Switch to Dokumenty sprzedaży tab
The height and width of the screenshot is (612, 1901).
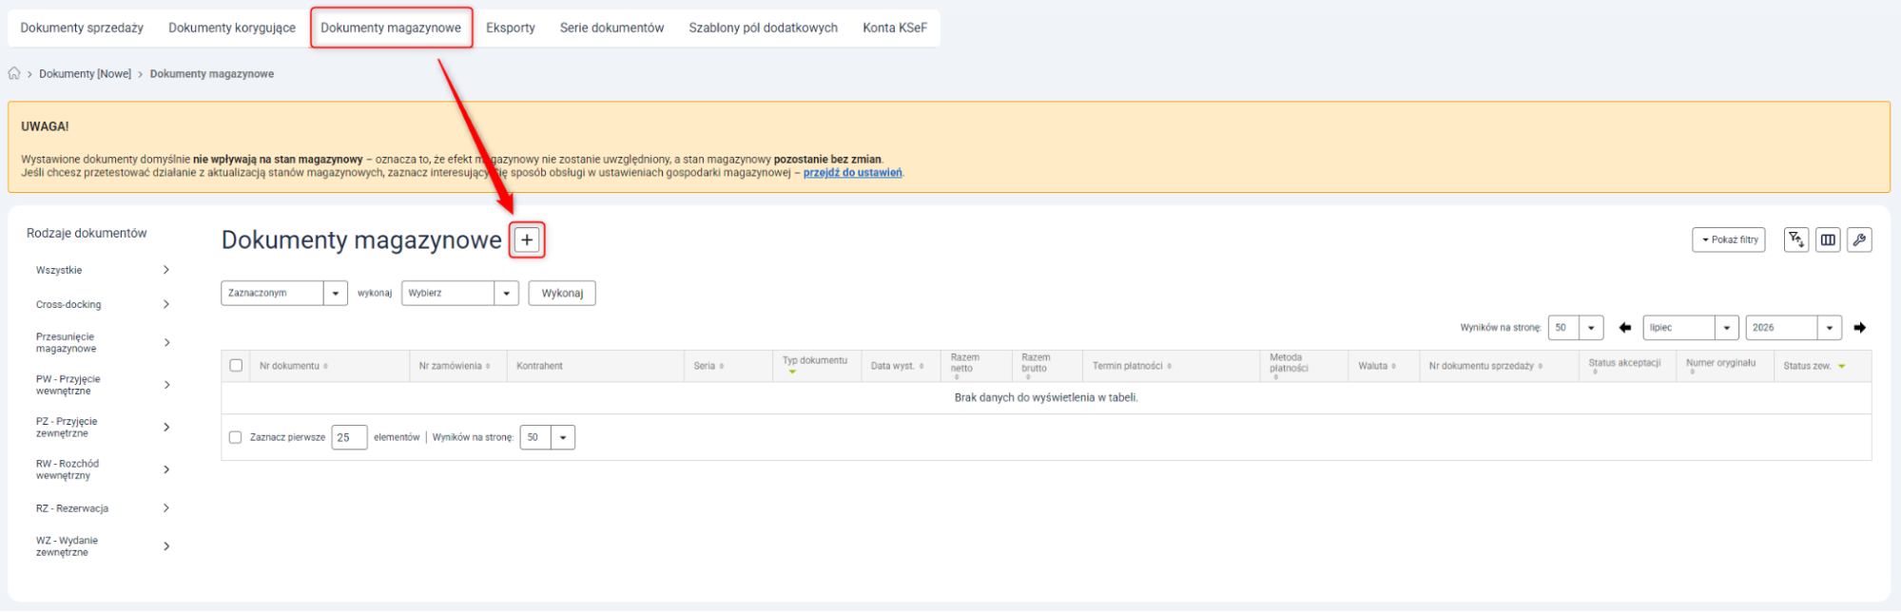click(82, 28)
